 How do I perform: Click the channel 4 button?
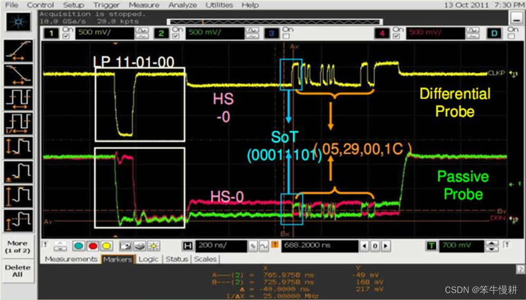pos(382,33)
